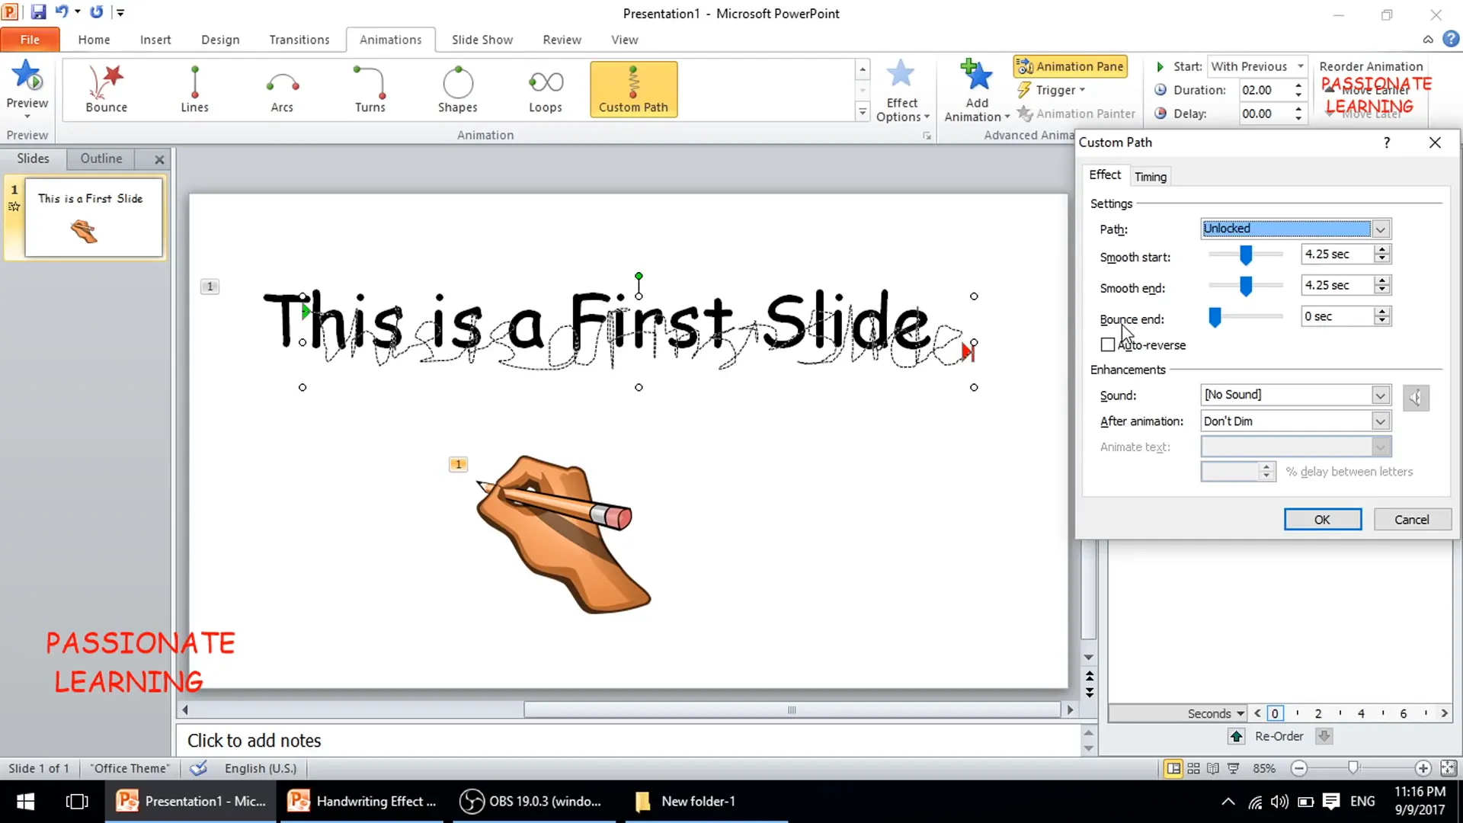The height and width of the screenshot is (823, 1463).
Task: Click the dialog help question mark
Action: click(1387, 143)
